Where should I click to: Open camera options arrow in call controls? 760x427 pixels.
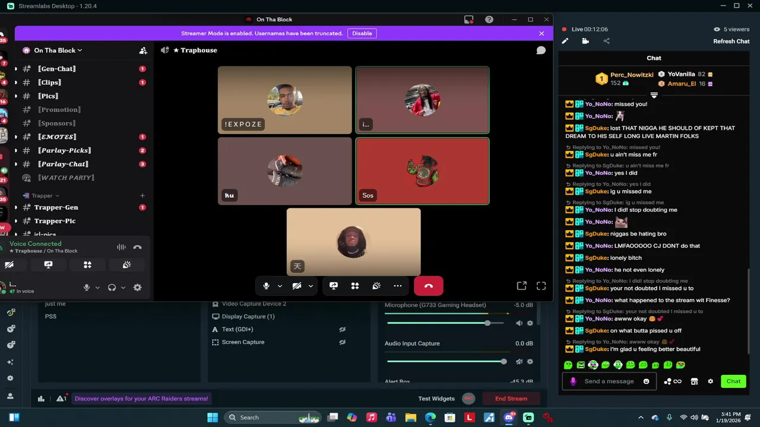(311, 286)
